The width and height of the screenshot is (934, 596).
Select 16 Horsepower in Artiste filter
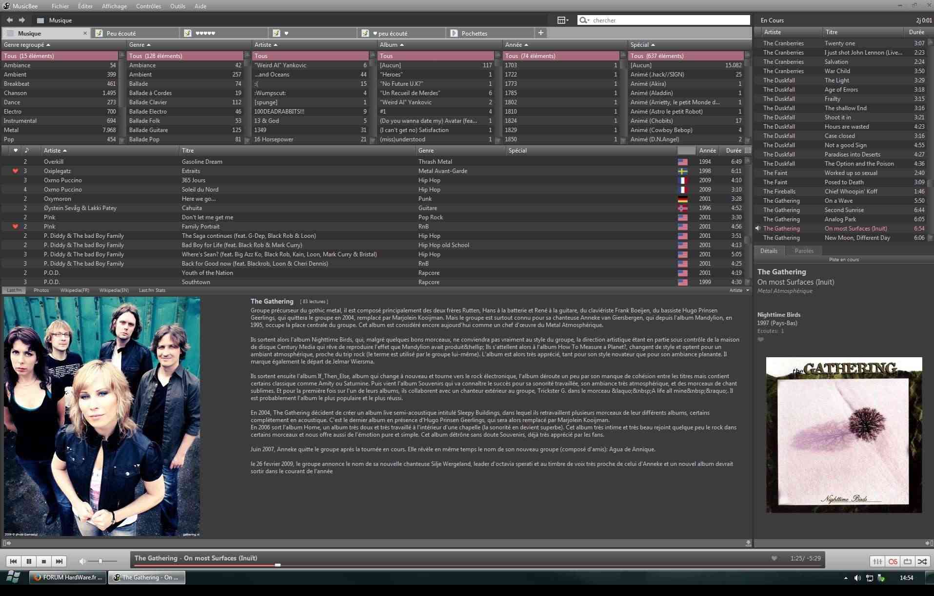tap(310, 139)
